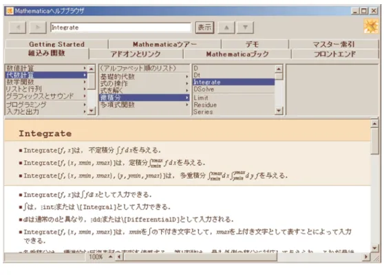
Task: Select D in the function list
Action: [233, 68]
